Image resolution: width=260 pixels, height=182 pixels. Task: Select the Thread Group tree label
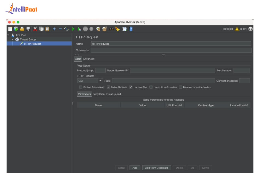coord(28,39)
